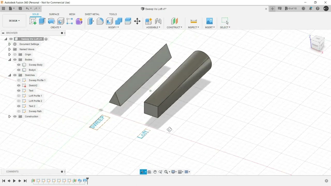Select the Rectangular Pattern tool
The height and width of the screenshot is (186, 331).
coord(70,21)
